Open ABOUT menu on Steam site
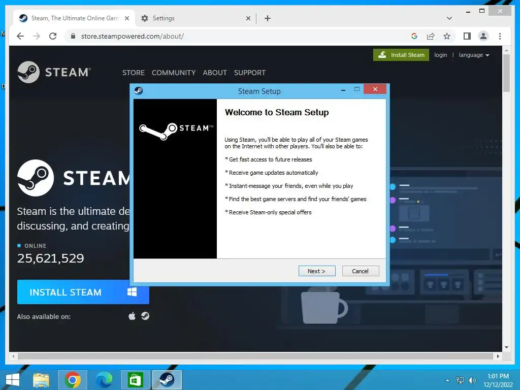The width and height of the screenshot is (520, 390). point(215,73)
